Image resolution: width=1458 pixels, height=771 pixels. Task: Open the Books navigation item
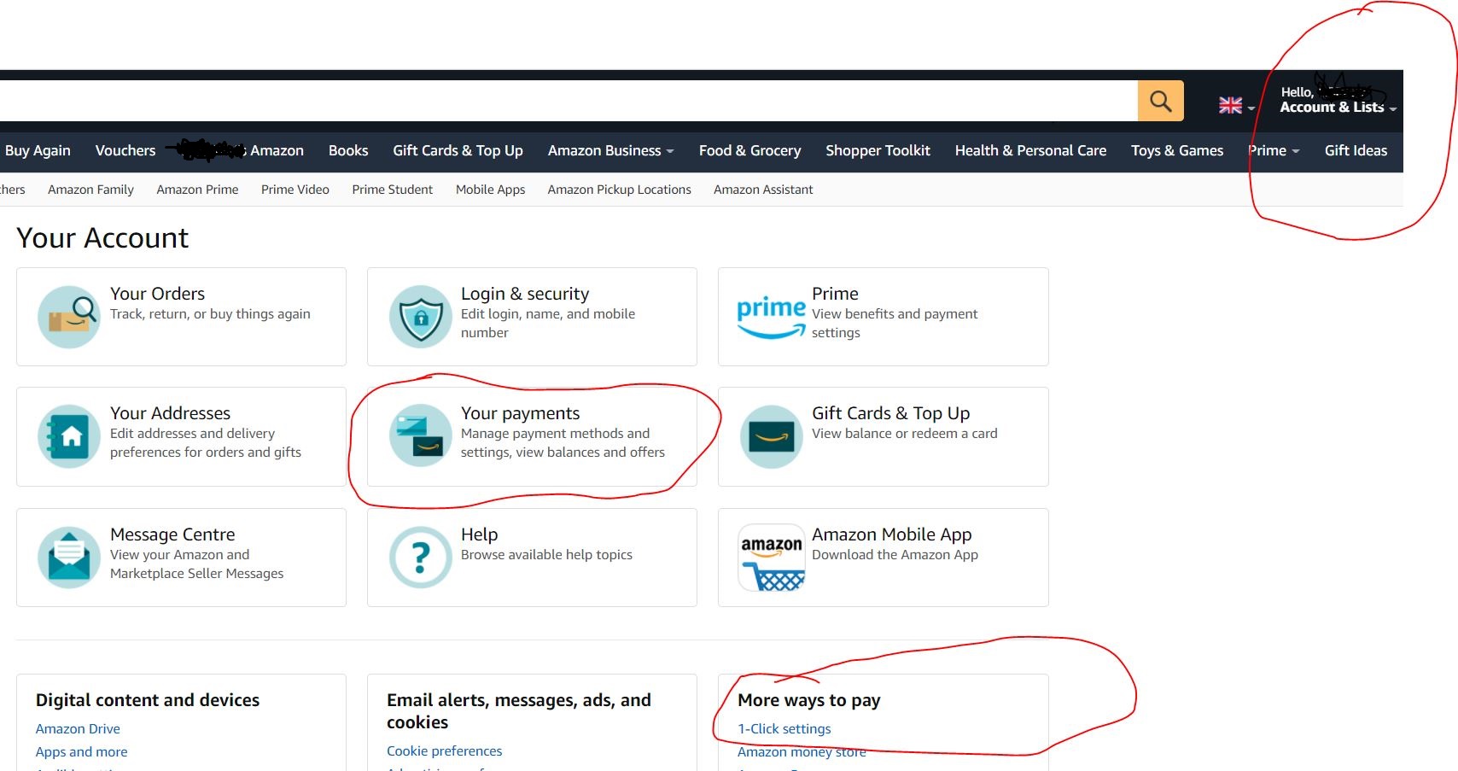point(348,151)
